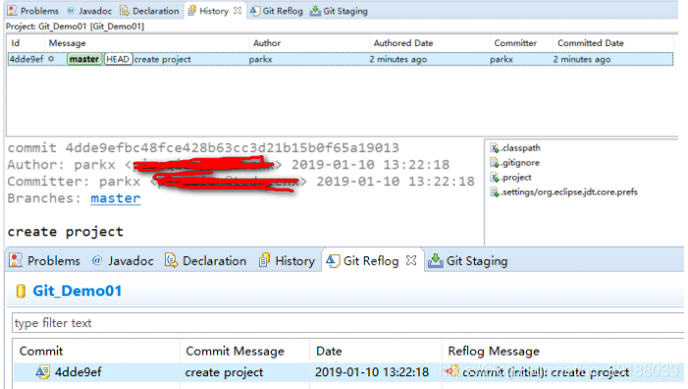The height and width of the screenshot is (389, 688).
Task: Click .project file icon
Action: click(x=495, y=178)
